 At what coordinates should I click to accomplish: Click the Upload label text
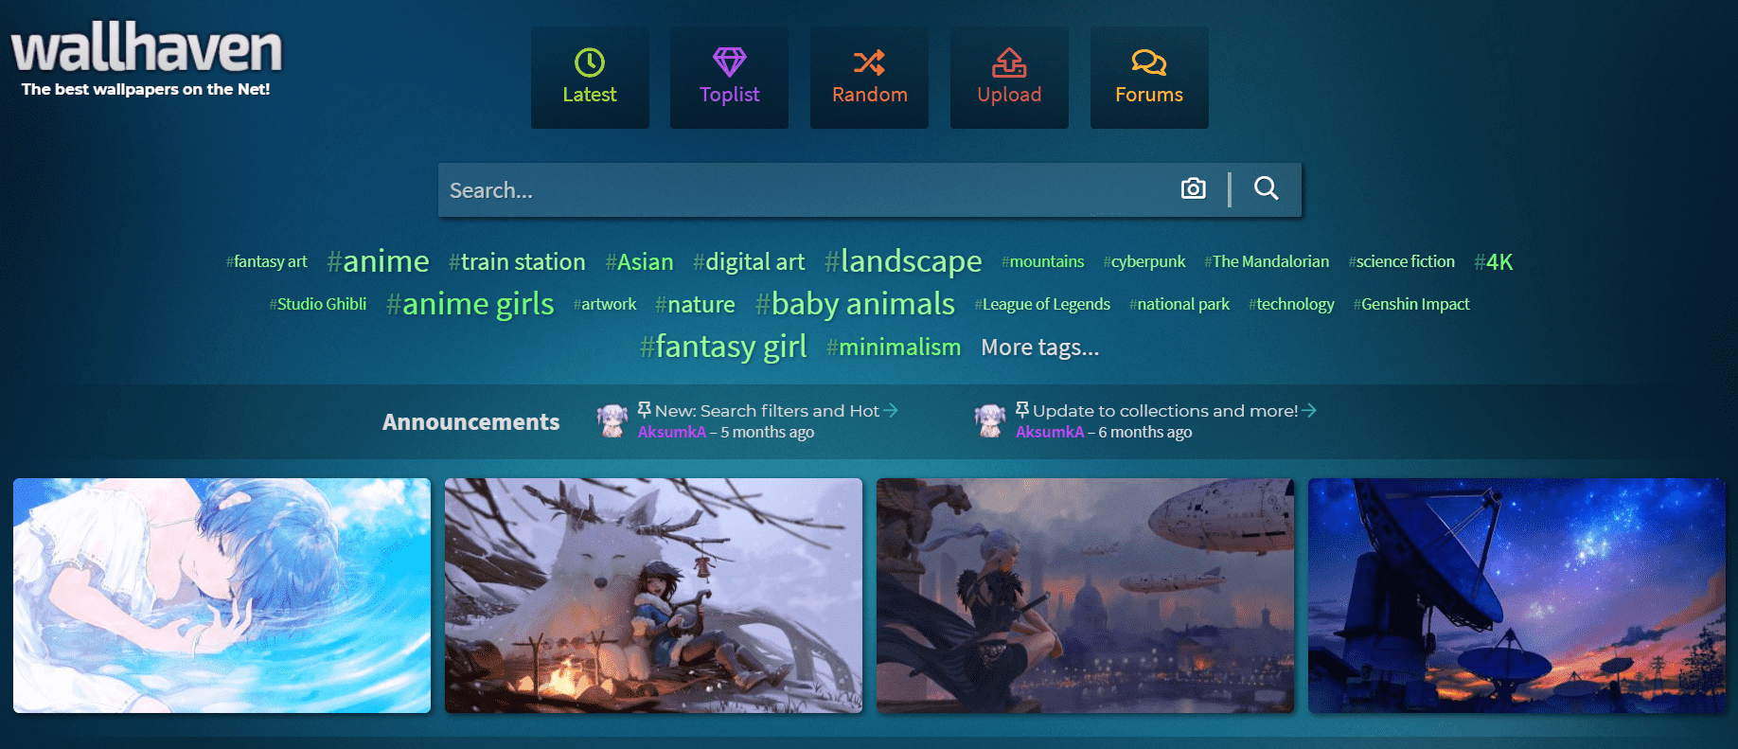pos(1009,95)
